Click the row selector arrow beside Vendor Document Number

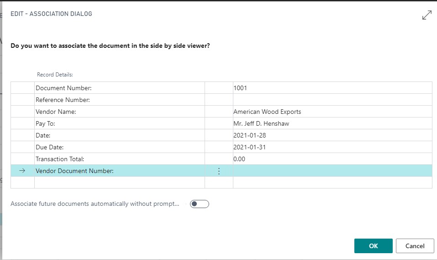(22, 171)
